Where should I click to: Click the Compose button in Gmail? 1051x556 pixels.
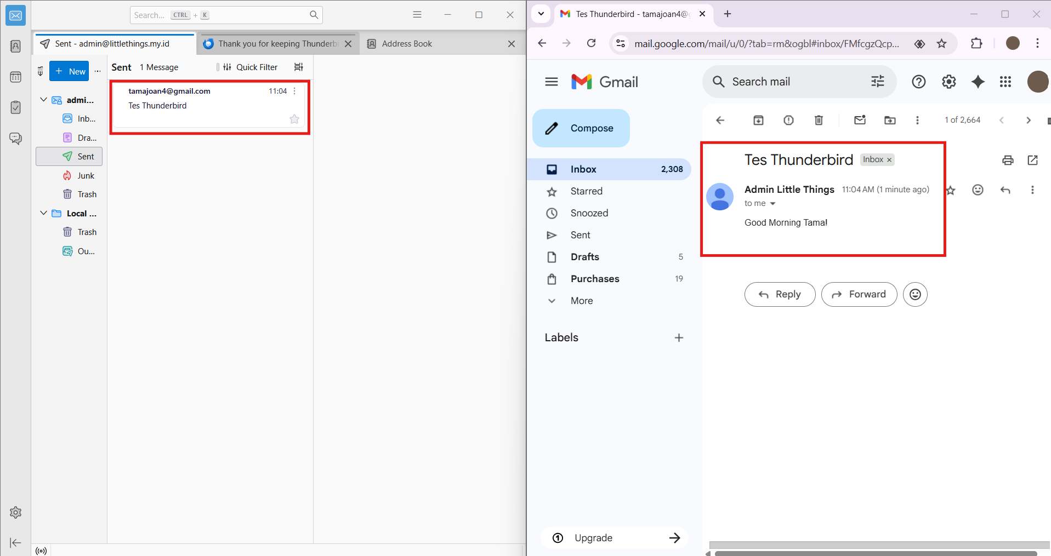point(581,128)
